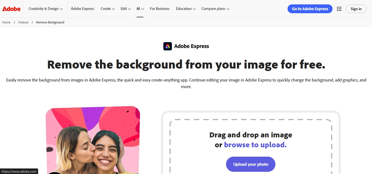Viewport: 372px width, 174px height.
Task: Click the Feature breadcrumb link
Action: tap(23, 22)
